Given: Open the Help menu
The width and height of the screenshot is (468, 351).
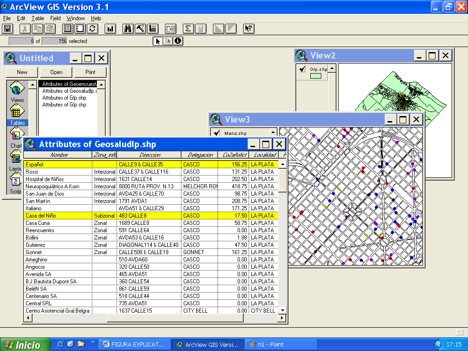Looking at the screenshot, I should click(96, 18).
